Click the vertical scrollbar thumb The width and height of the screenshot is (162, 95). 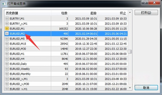pos(130,52)
